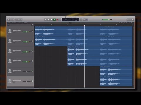141x105 pixels.
Task: Adjust the vertical zoom slider
Action: [125, 23]
